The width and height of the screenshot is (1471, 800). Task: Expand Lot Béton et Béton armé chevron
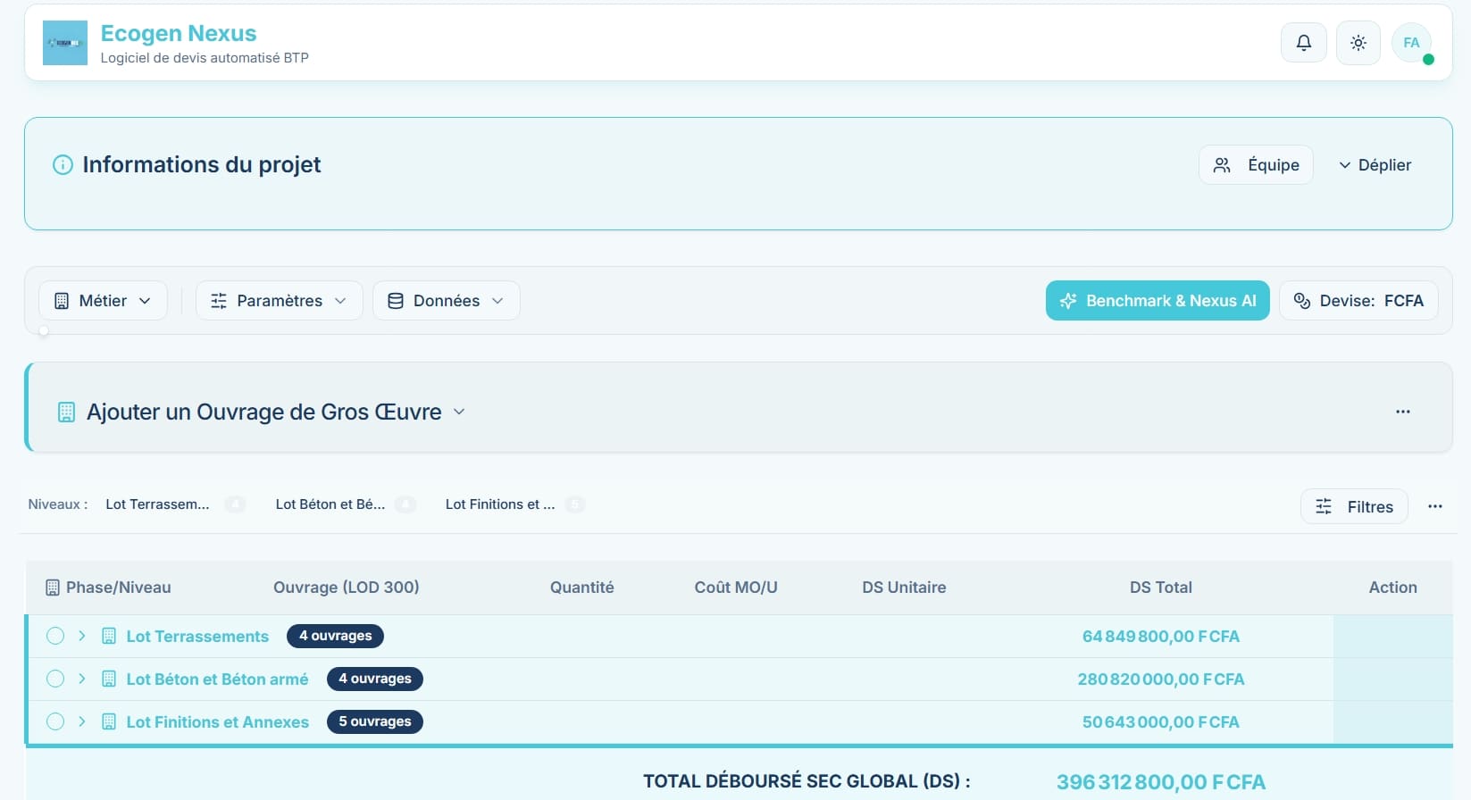tap(82, 679)
